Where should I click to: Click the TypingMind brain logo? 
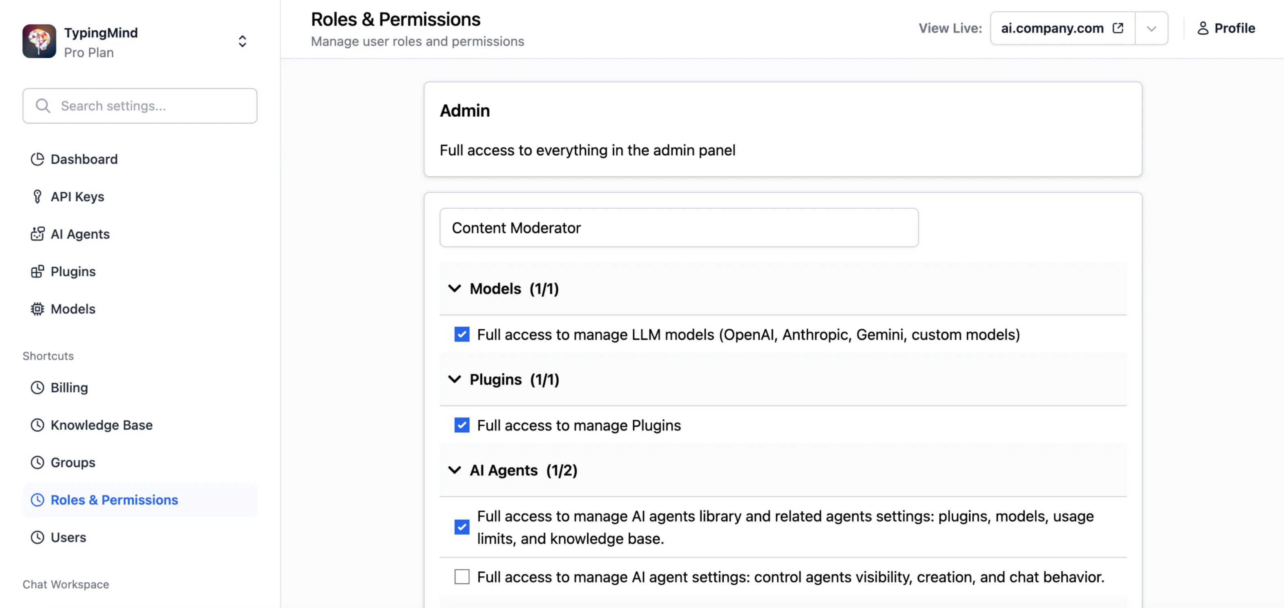[x=39, y=41]
